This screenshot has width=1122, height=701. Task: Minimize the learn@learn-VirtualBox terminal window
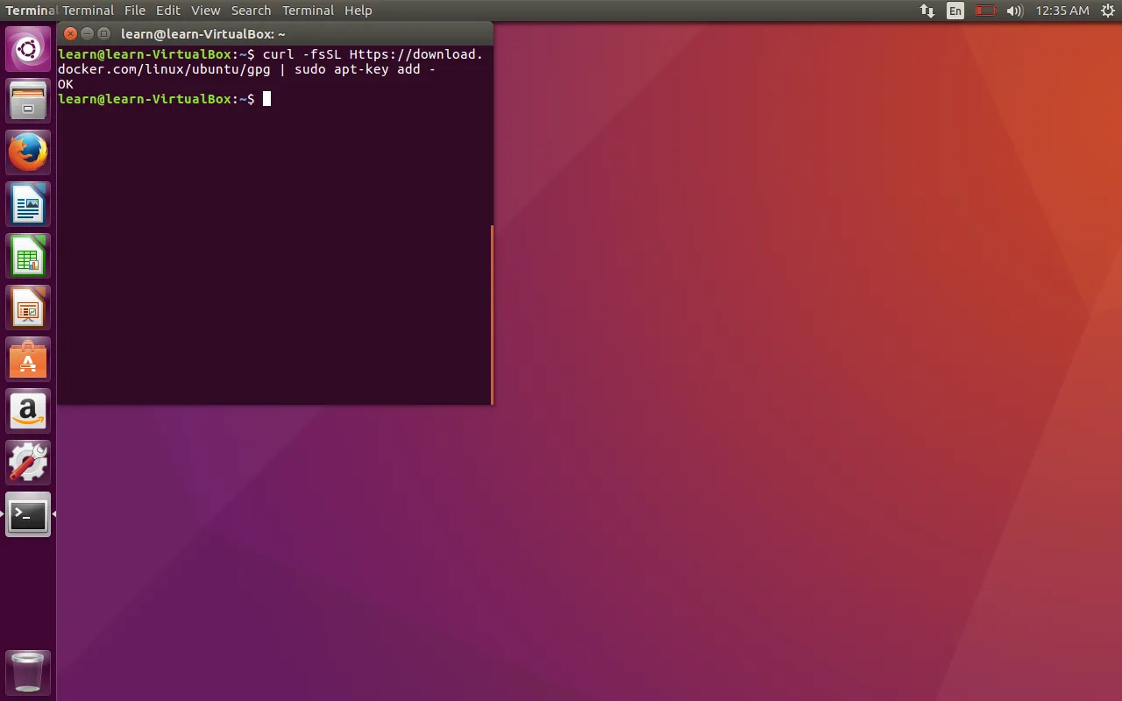tap(87, 34)
